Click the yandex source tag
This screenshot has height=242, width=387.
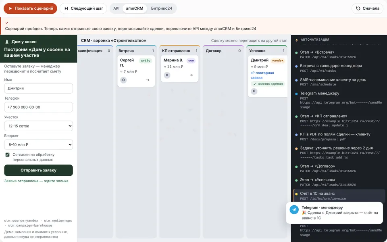pyautogui.click(x=278, y=60)
